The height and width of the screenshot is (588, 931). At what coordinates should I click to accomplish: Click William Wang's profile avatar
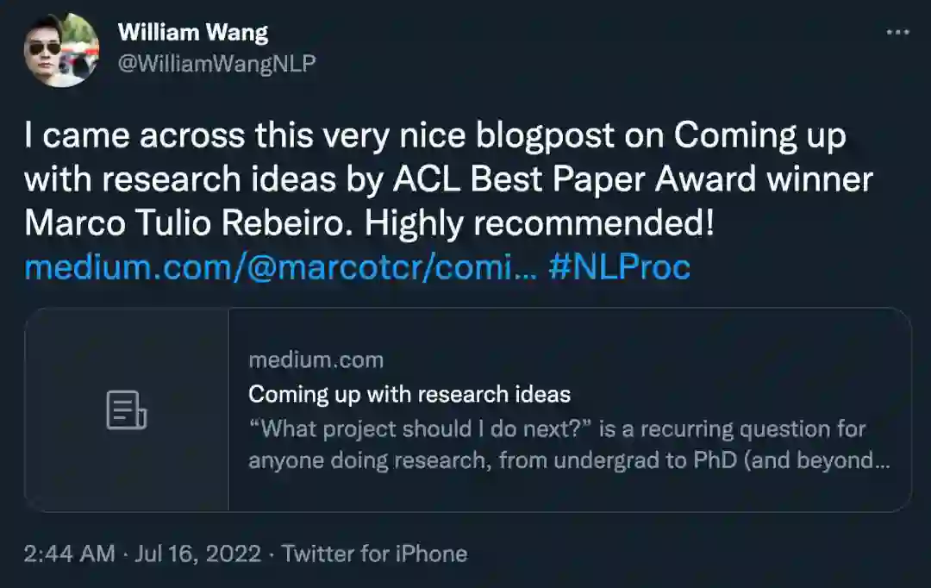61,49
